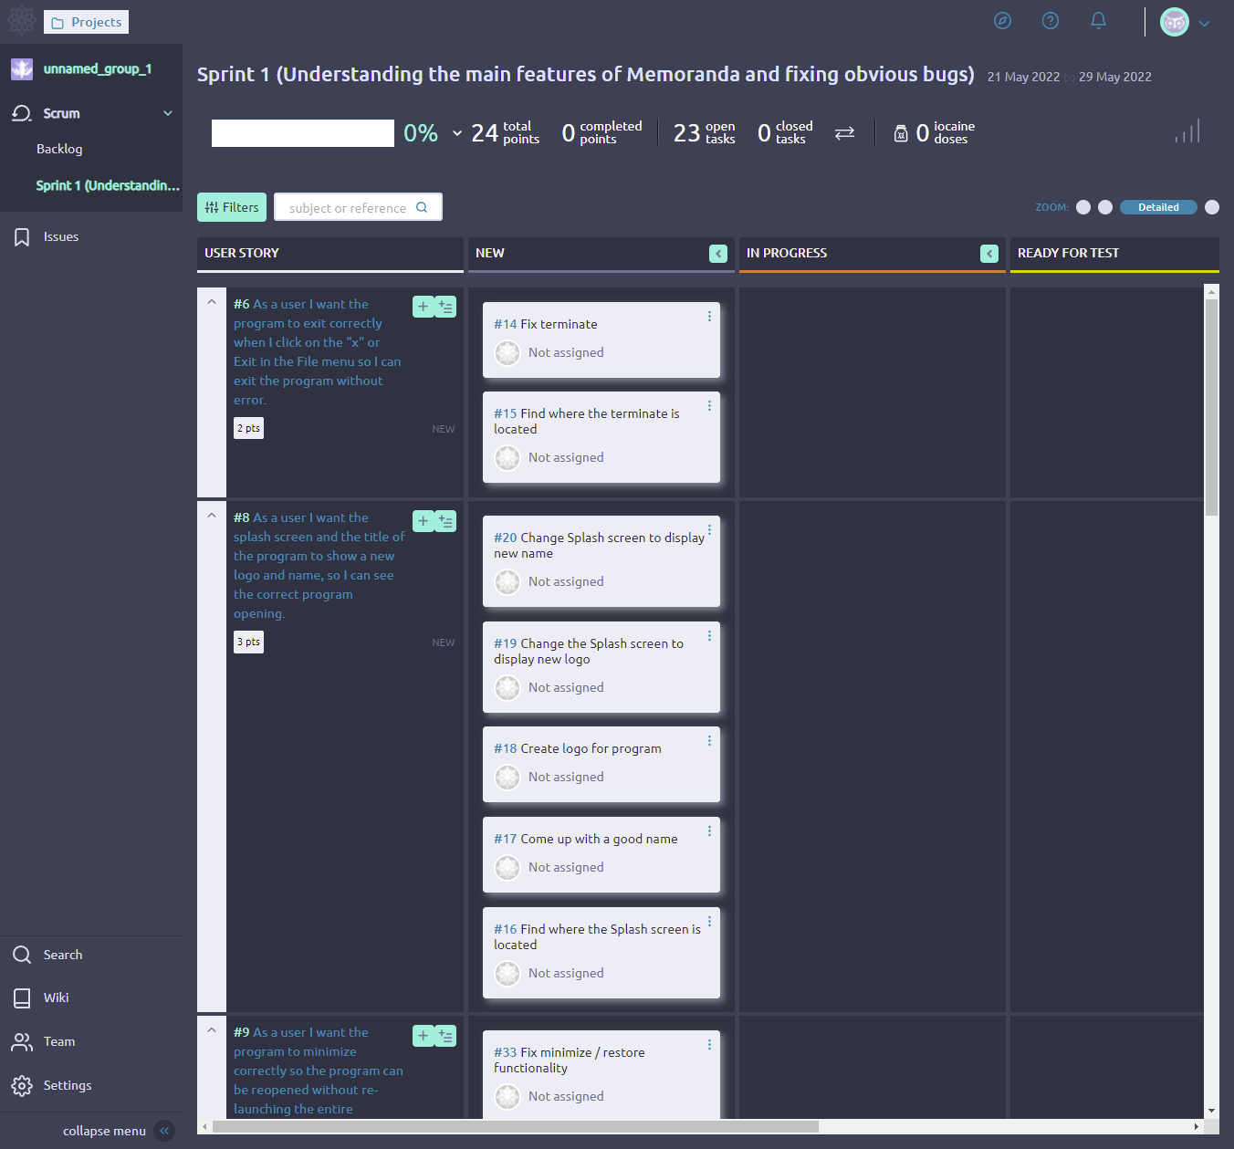Collapse user story #6 row

click(x=212, y=302)
